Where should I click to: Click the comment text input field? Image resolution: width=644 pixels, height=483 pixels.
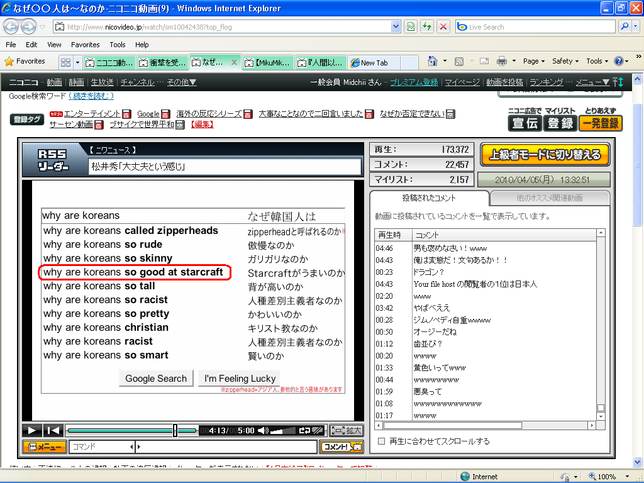(x=227, y=447)
